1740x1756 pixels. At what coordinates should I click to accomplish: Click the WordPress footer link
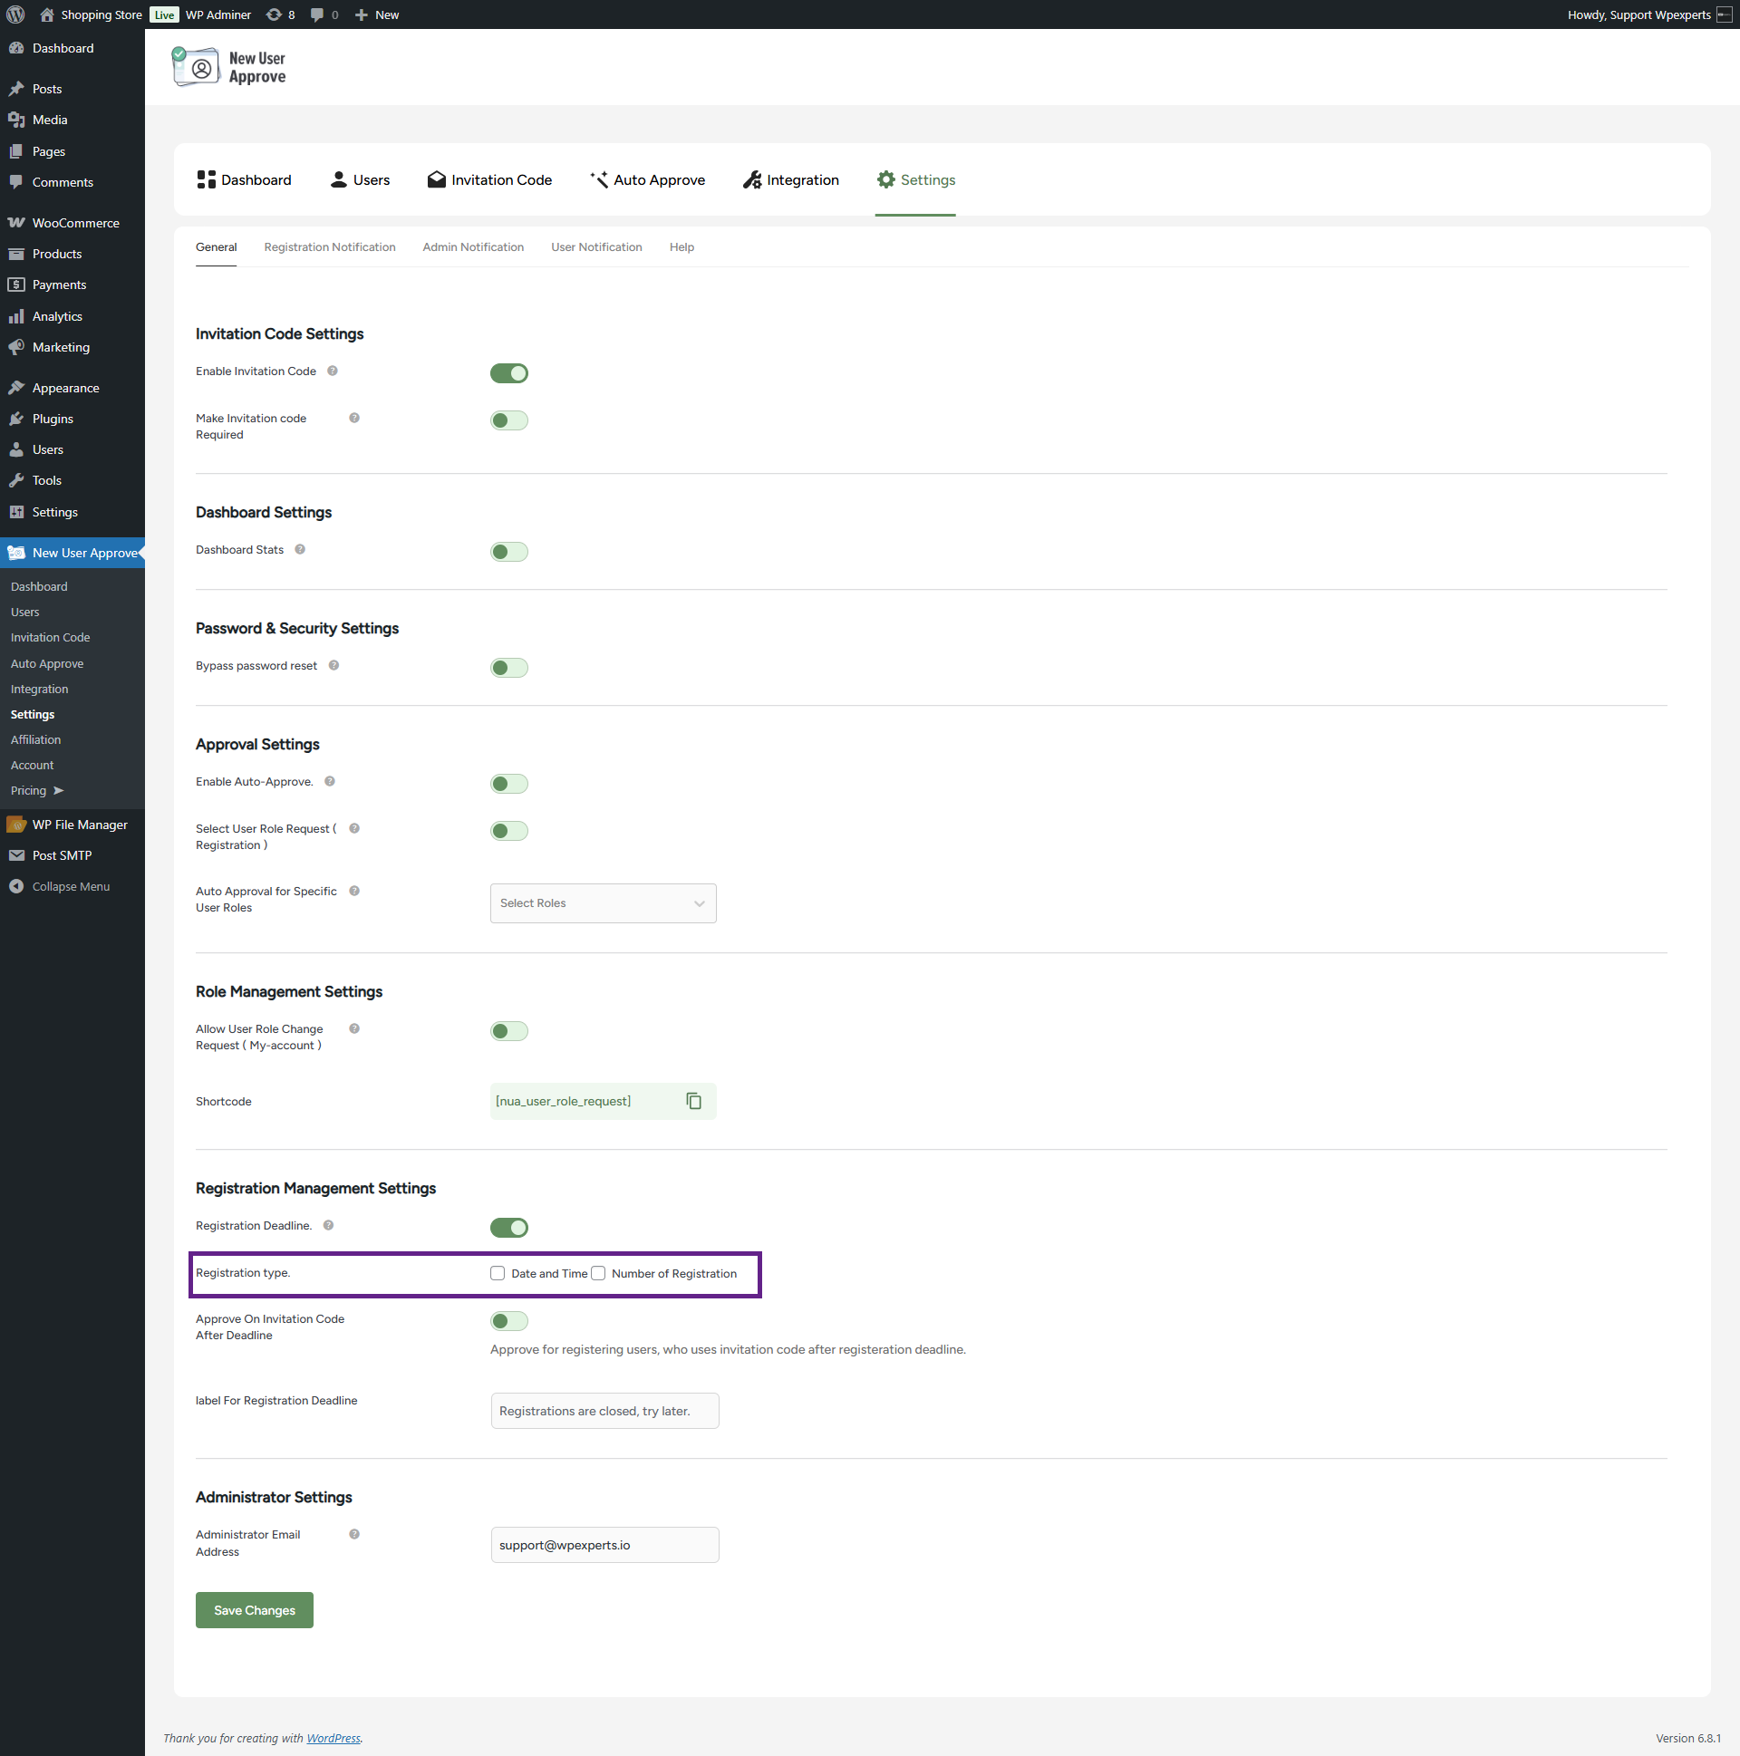333,1738
